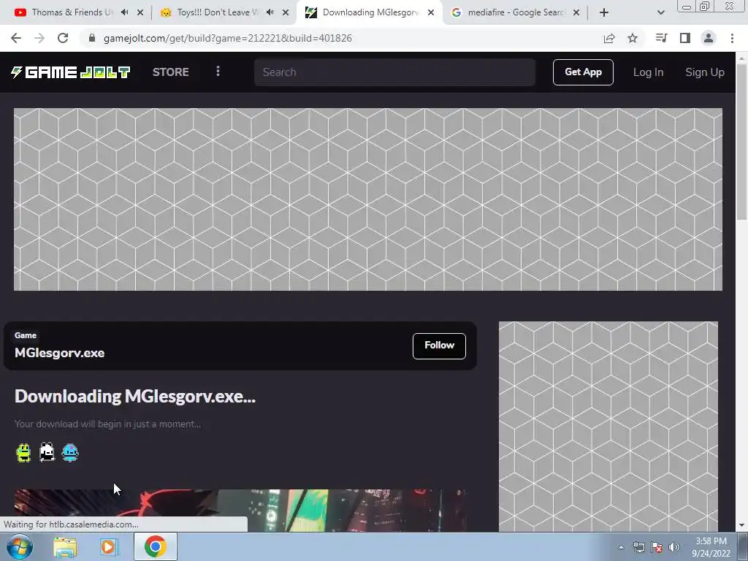Mute the Thomas & Friends tab audio icon

[124, 12]
